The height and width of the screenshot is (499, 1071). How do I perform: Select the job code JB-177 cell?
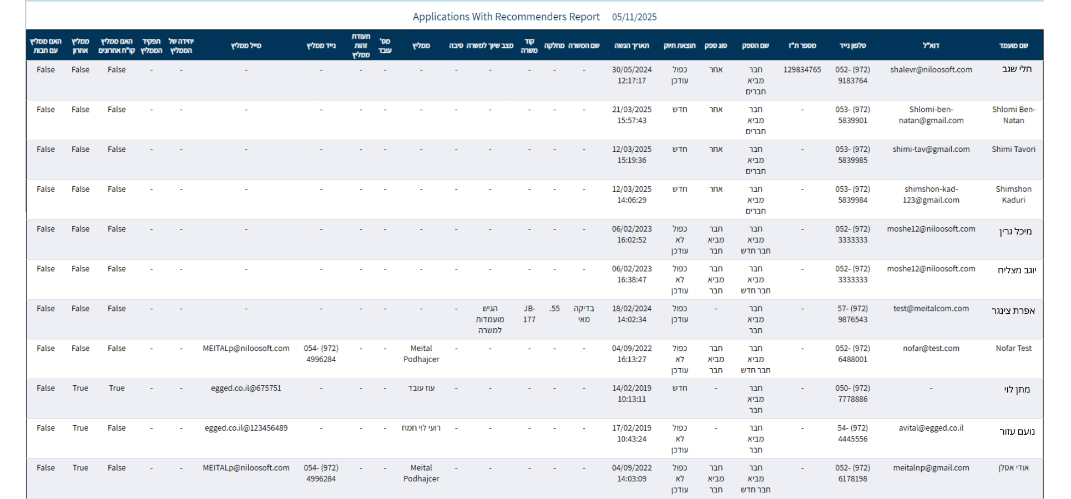click(529, 314)
